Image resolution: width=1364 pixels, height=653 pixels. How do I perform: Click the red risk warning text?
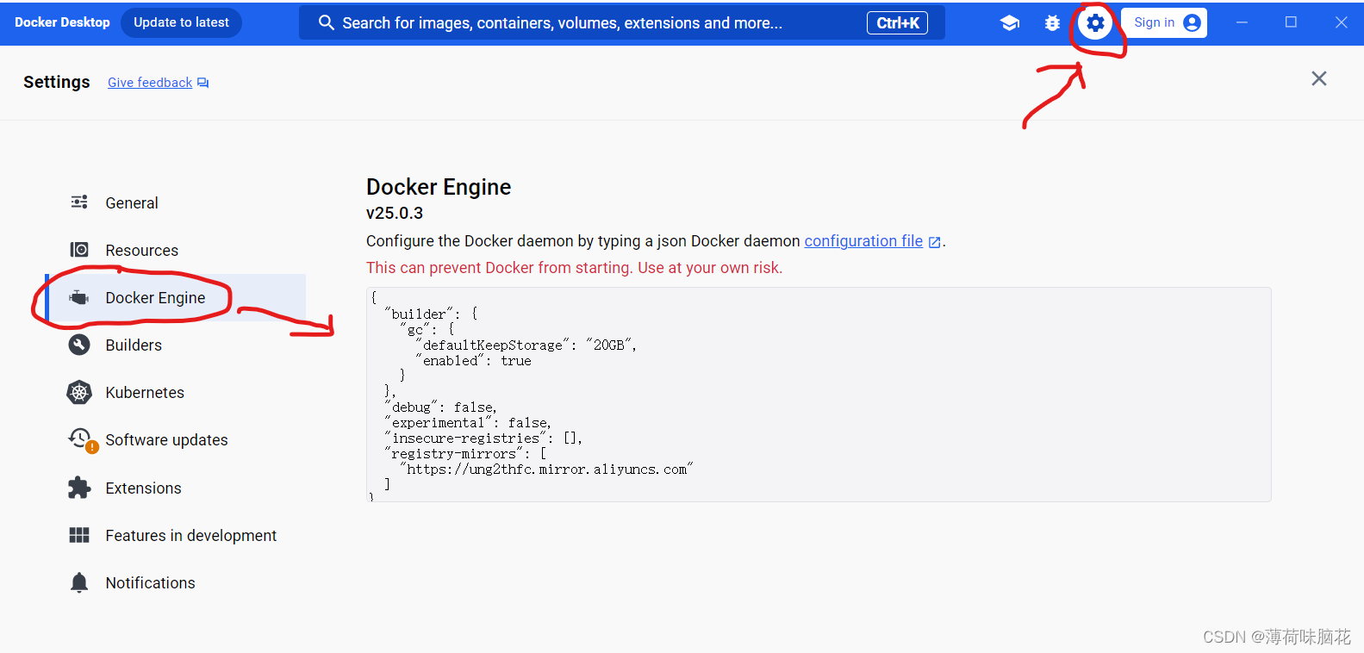click(574, 268)
